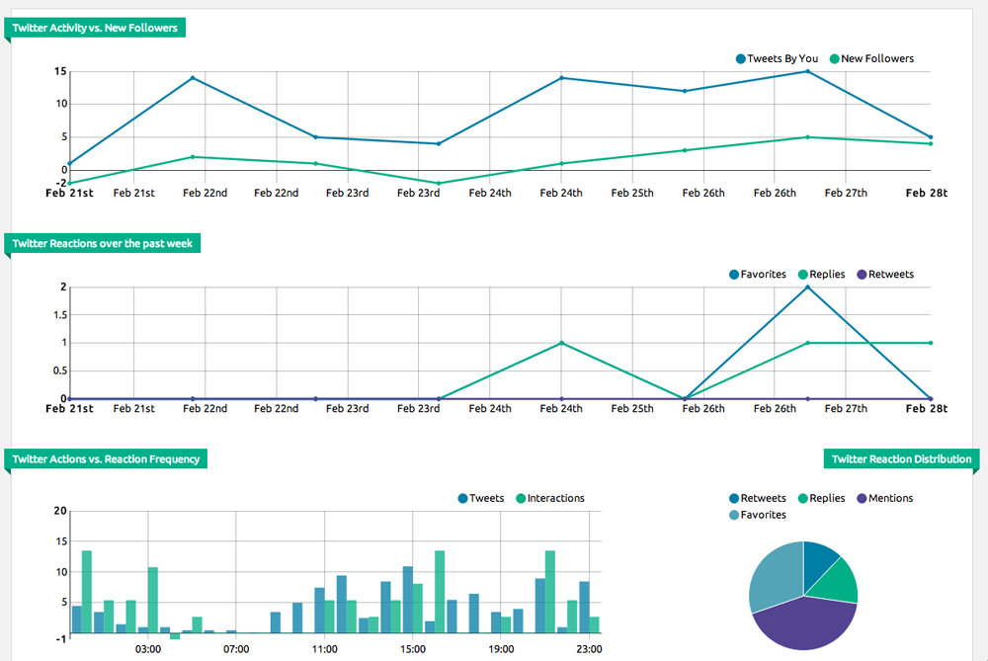Click the Replies legend dot in reactions line chart

click(x=802, y=274)
